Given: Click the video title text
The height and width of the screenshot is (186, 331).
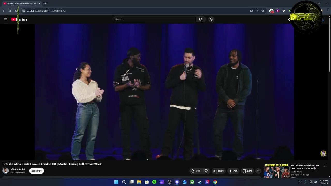Looking at the screenshot, I should (52, 164).
